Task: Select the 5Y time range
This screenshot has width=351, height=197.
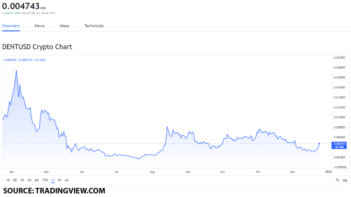Action: click(60, 180)
